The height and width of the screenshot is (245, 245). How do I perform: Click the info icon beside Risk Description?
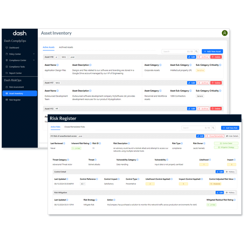click(x=129, y=143)
